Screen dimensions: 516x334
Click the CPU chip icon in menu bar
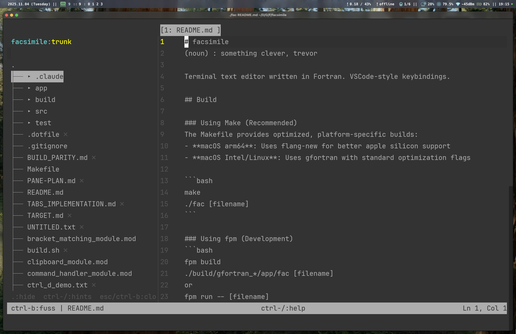tap(439, 4)
